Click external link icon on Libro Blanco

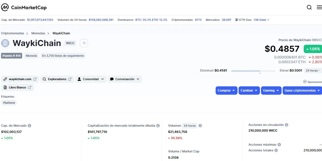pos(30,87)
